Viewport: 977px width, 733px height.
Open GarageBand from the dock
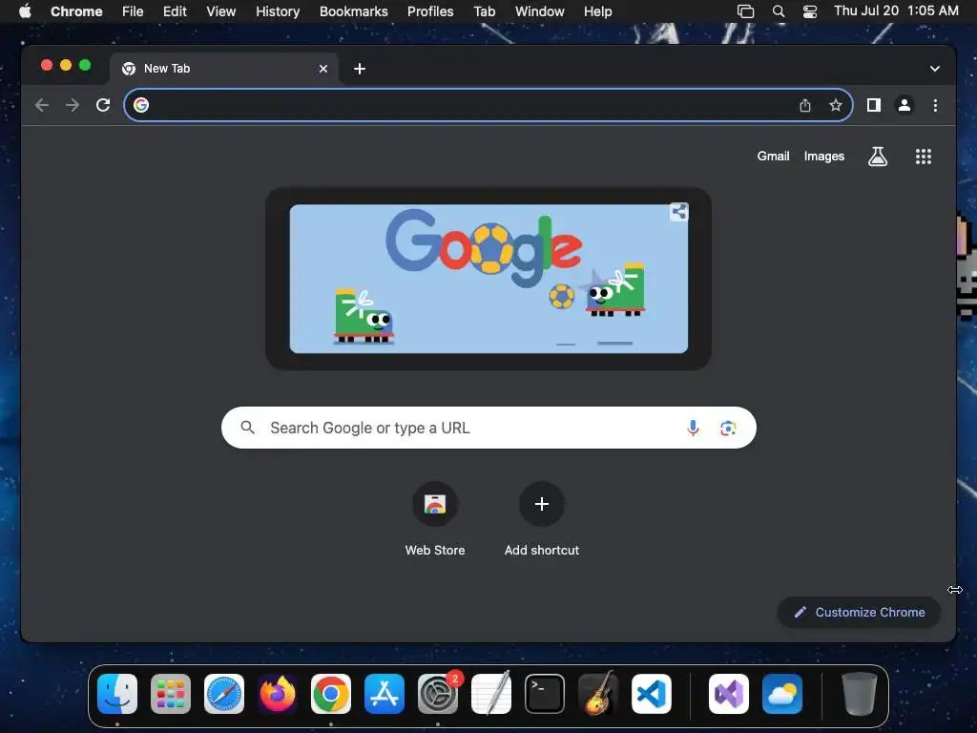tap(598, 694)
